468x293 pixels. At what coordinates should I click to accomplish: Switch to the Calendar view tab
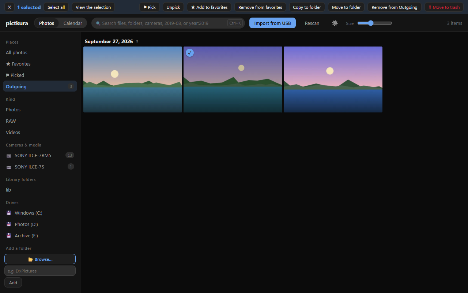[x=73, y=23]
